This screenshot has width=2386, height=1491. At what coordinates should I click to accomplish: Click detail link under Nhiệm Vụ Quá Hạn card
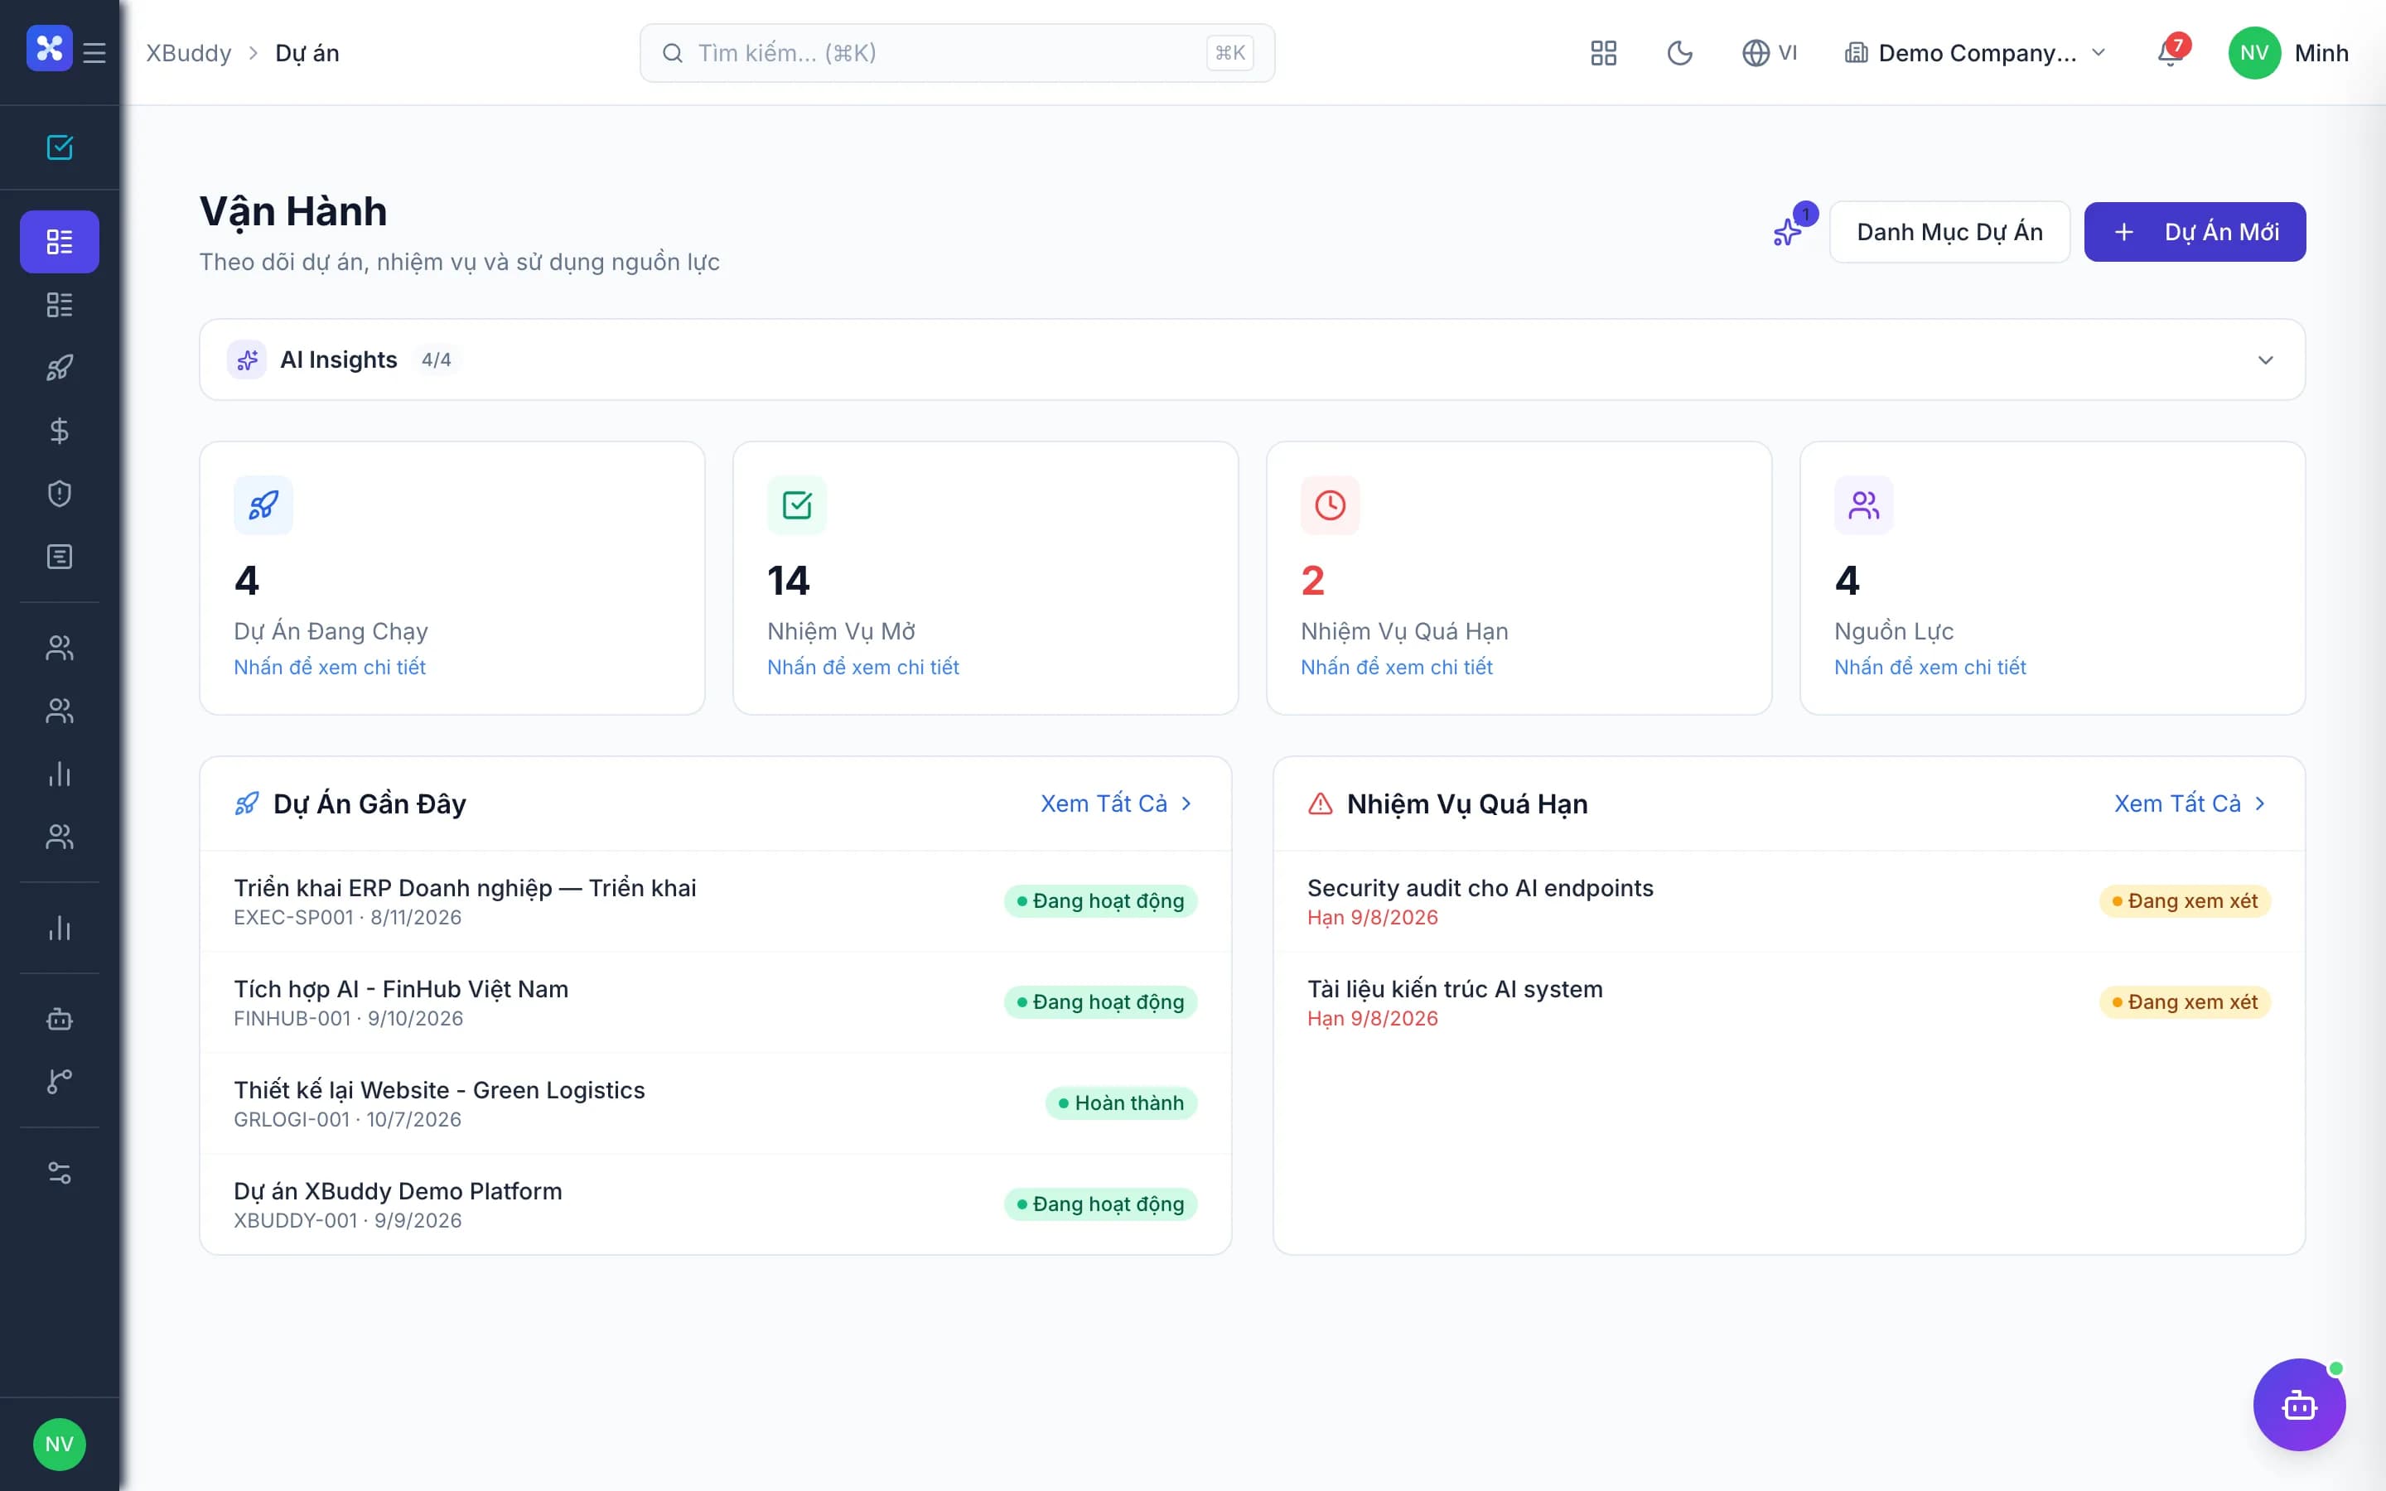click(1396, 668)
